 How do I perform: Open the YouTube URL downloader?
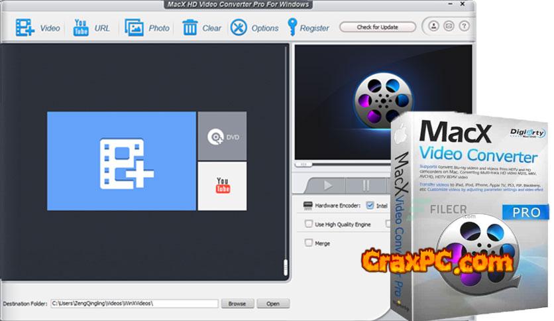tap(81, 28)
